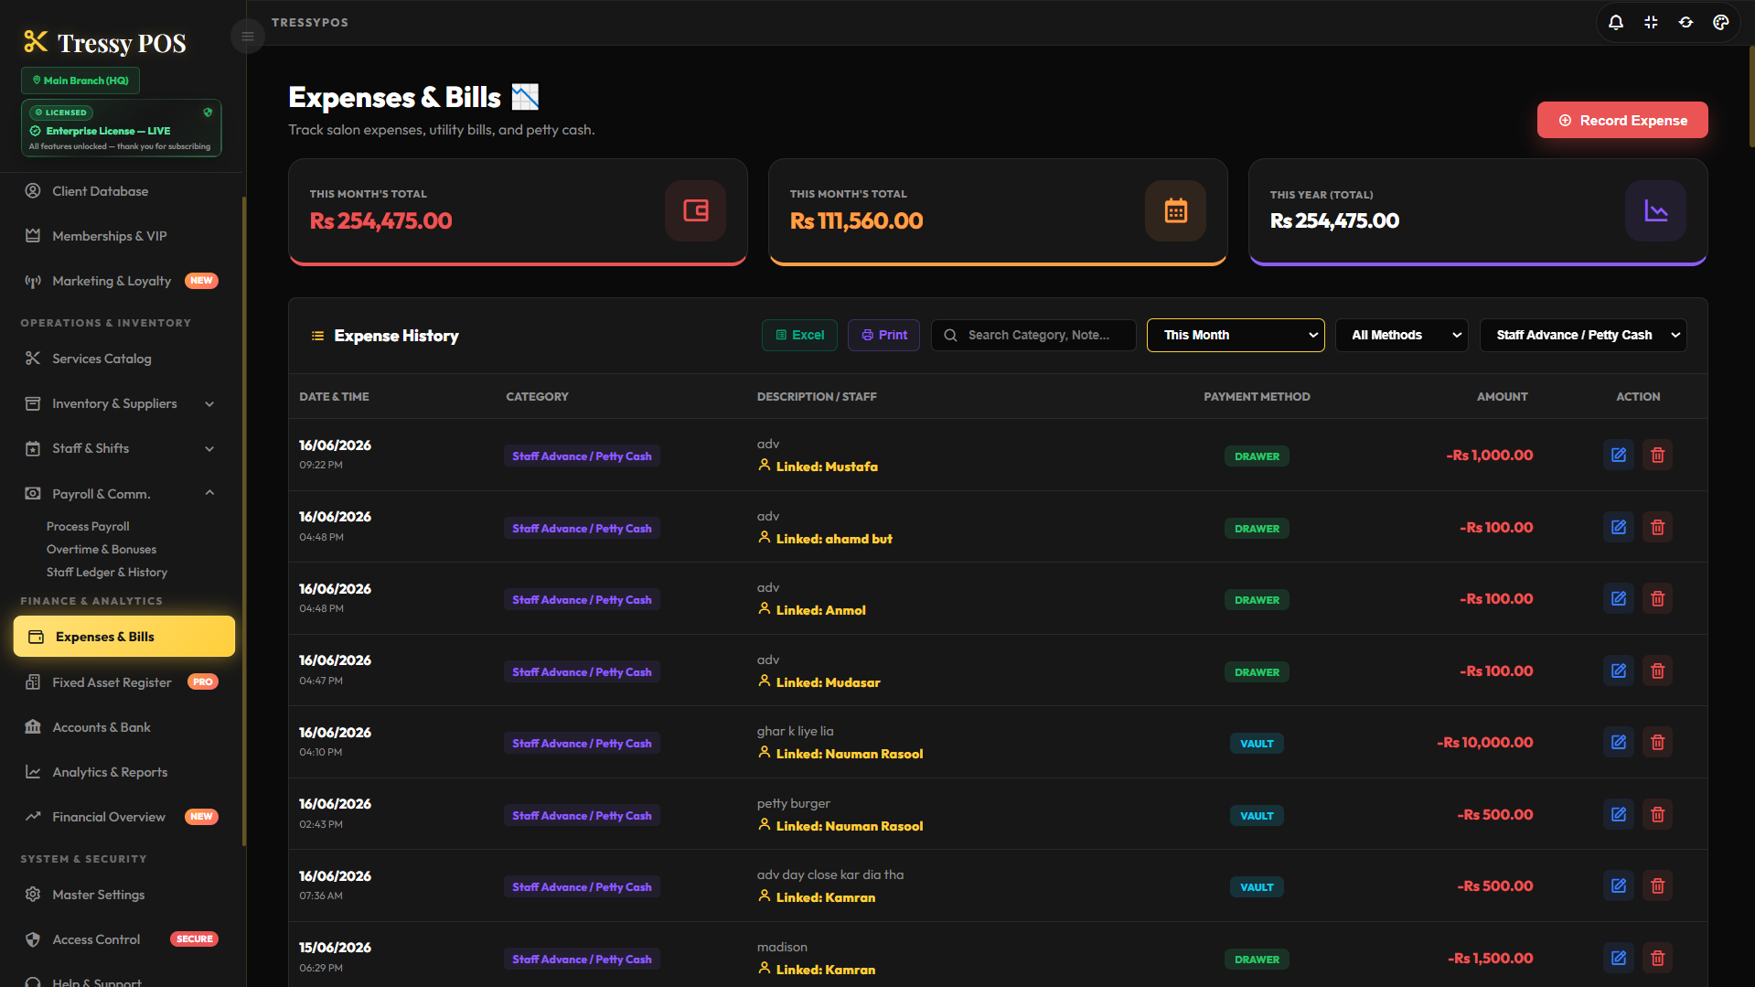The width and height of the screenshot is (1755, 987).
Task: Click the Record Expense button
Action: point(1621,120)
